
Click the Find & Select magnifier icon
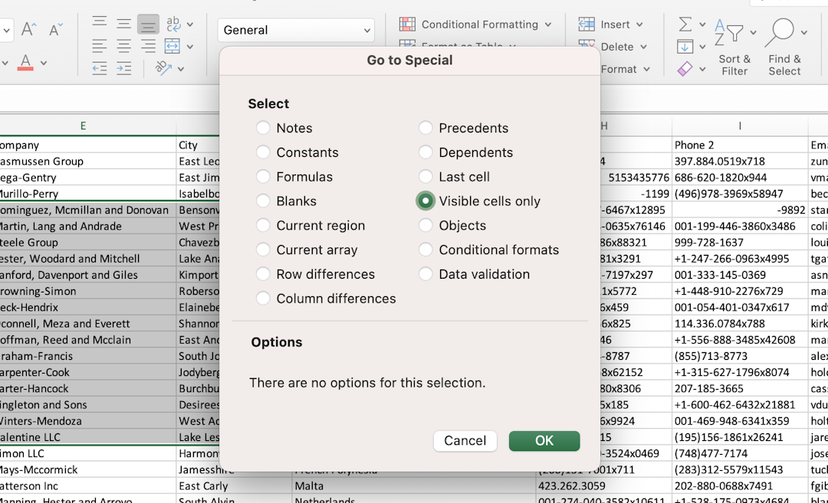(x=784, y=31)
